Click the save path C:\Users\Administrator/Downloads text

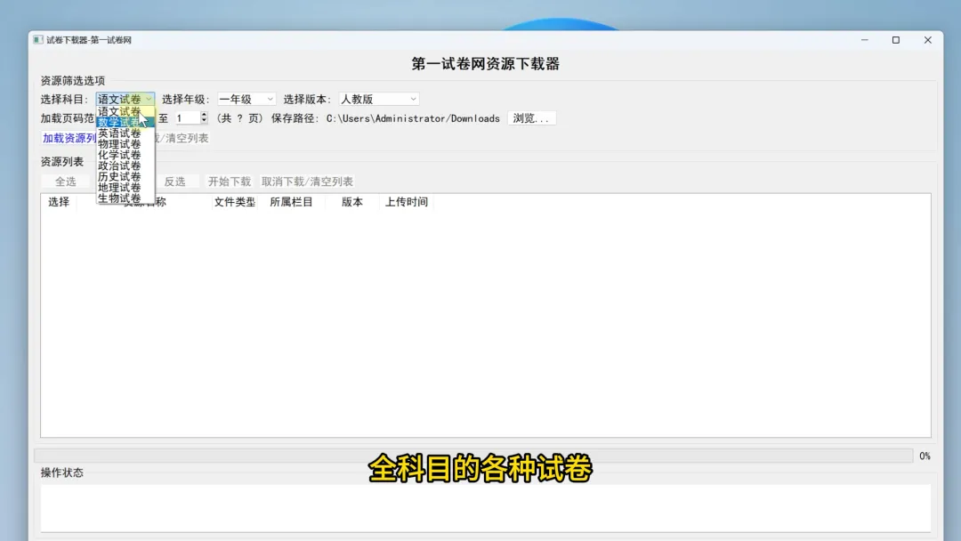(413, 119)
